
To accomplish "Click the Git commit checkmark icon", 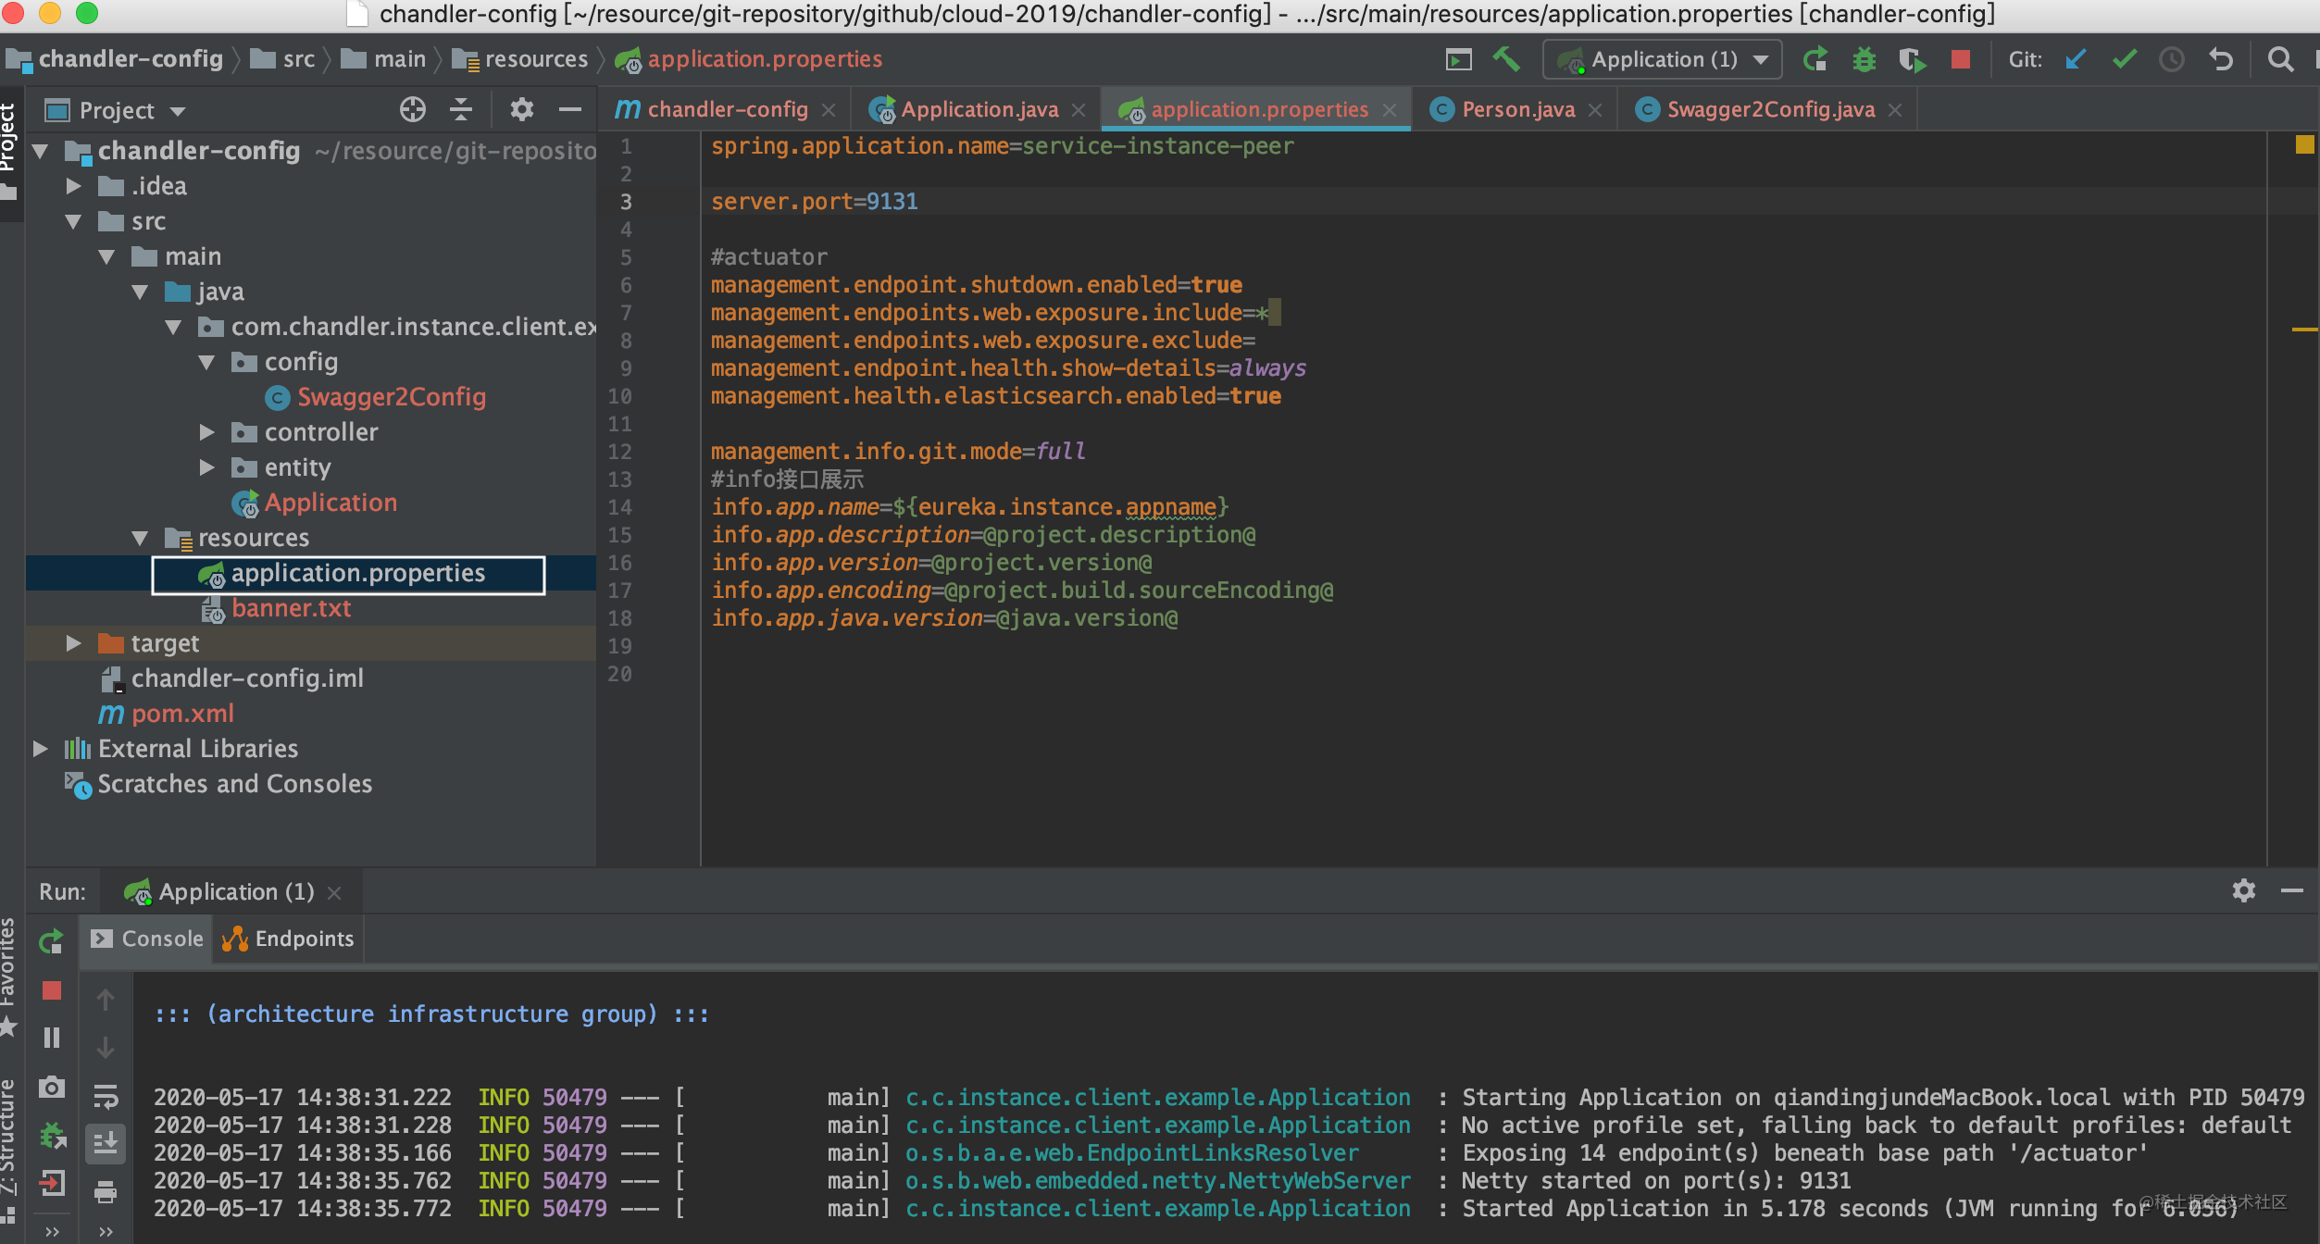I will click(x=2124, y=59).
